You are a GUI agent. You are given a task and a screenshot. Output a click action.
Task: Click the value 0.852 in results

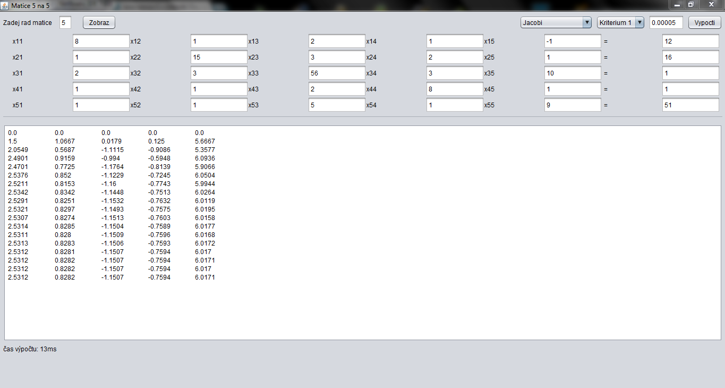coord(63,175)
